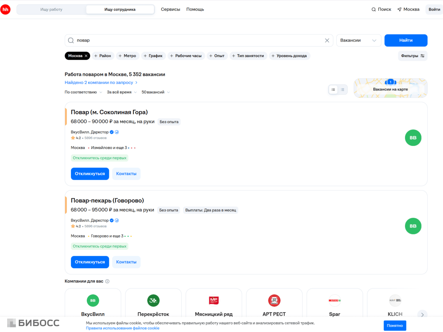
Task: Open Помощь menu
Action: tap(195, 9)
